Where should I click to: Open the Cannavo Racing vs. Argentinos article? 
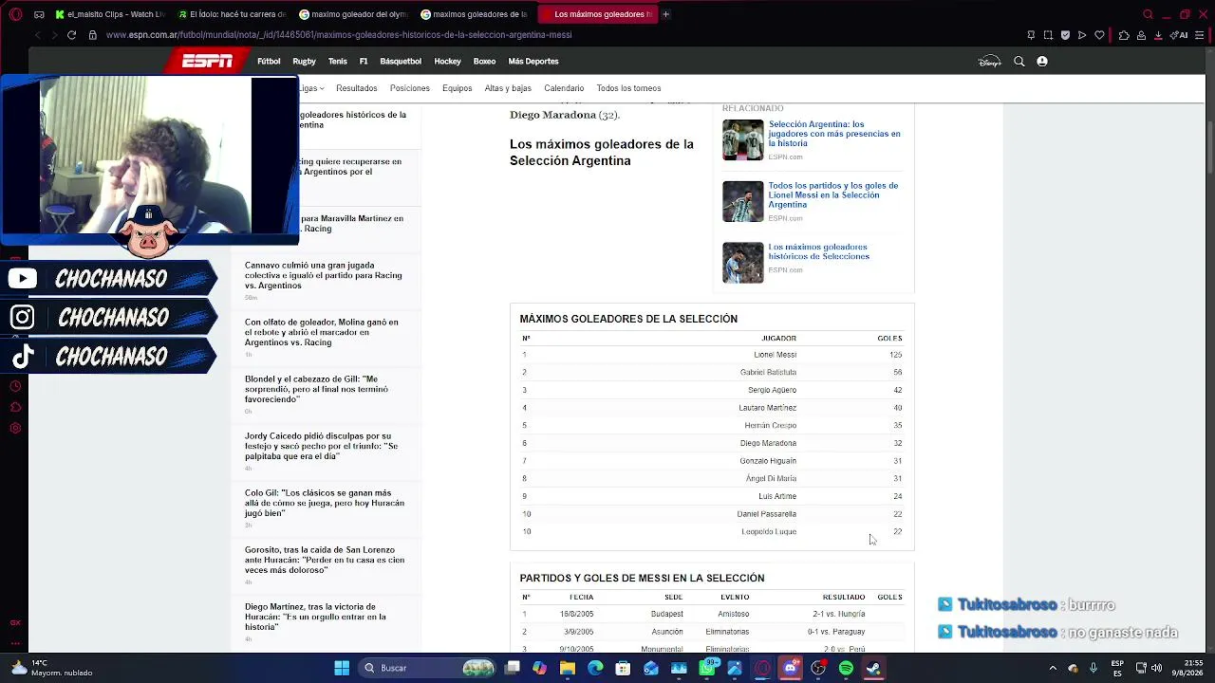point(324,275)
